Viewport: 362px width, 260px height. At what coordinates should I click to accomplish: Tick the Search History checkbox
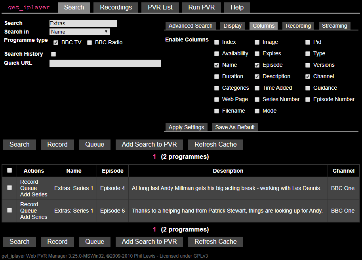pos(53,54)
